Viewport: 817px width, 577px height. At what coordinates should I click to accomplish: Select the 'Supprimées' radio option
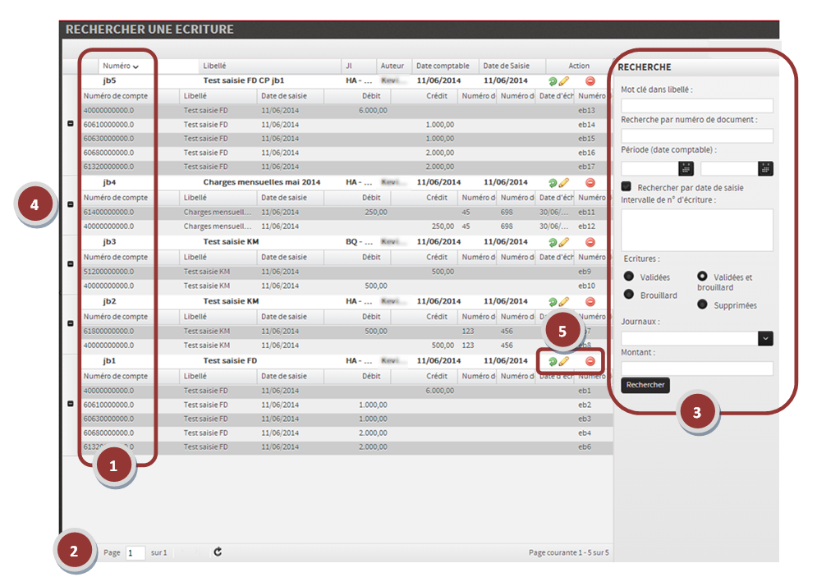pos(703,305)
